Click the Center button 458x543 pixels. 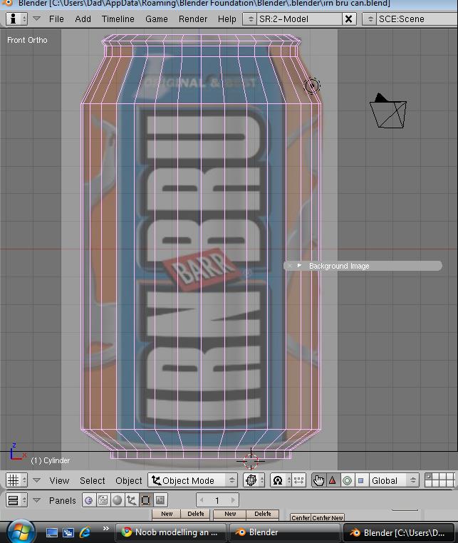(301, 518)
